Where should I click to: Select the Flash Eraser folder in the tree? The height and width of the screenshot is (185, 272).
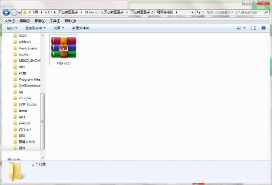tap(28, 48)
